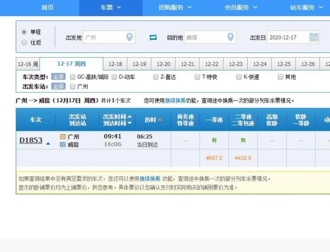This screenshot has width=330, height=252.
Task: Click the 当日到达 arrival note
Action: coord(147,145)
